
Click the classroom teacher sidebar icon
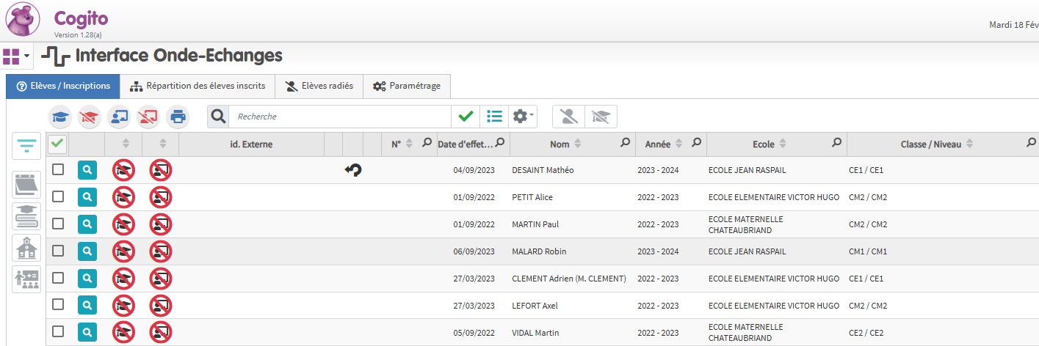[x=26, y=279]
